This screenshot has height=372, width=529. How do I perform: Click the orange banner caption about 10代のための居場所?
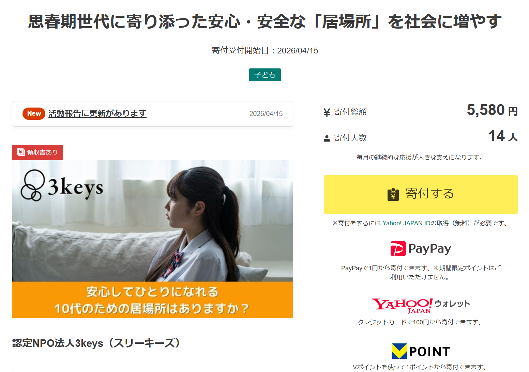coord(152,300)
